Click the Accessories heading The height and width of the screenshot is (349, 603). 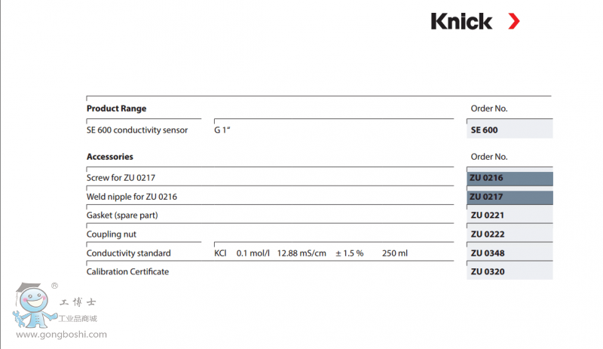click(110, 157)
